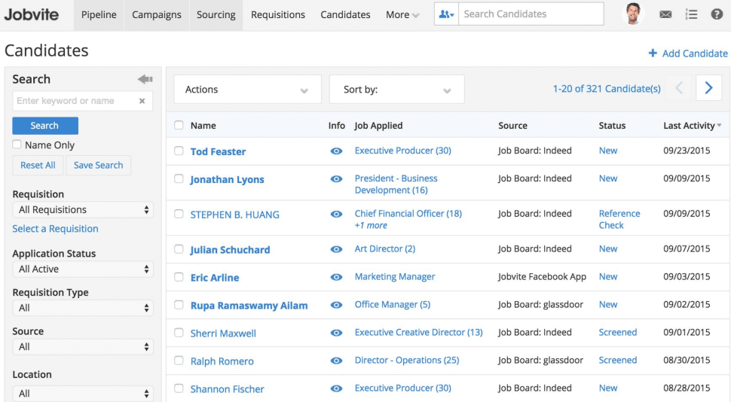
Task: Click the help question mark icon
Action: pyautogui.click(x=717, y=14)
